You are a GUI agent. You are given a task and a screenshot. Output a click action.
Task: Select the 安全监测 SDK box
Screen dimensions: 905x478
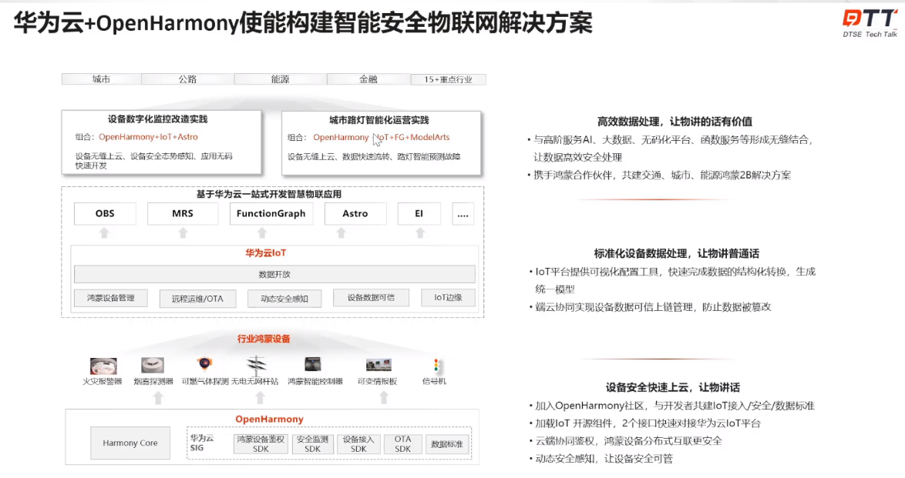(313, 444)
